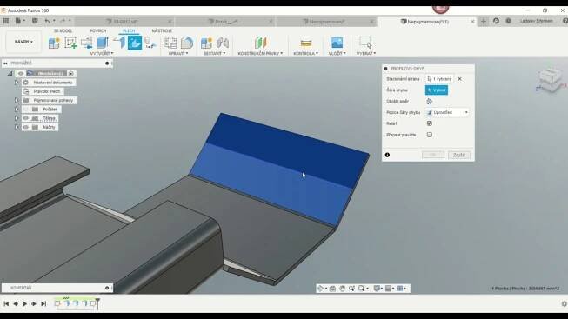Expand Pojmenované pohledy tree node
Screen dimensions: 568x319
17,100
